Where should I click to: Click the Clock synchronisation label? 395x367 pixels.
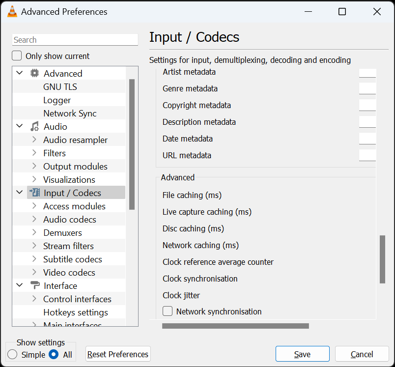(200, 279)
